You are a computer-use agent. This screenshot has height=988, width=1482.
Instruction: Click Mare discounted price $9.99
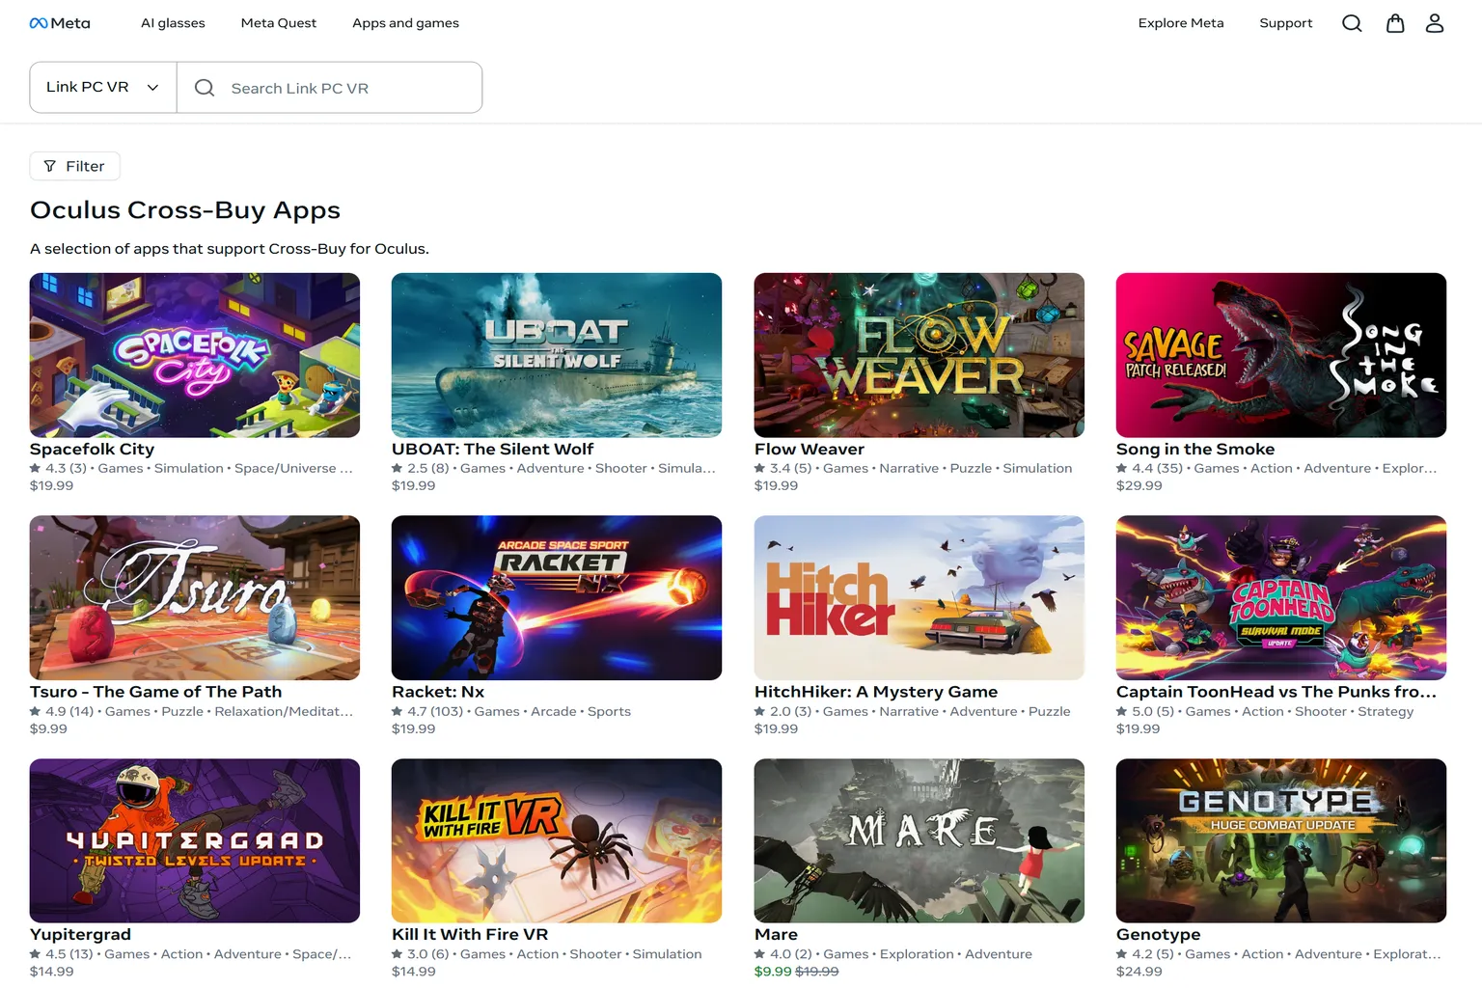(773, 971)
